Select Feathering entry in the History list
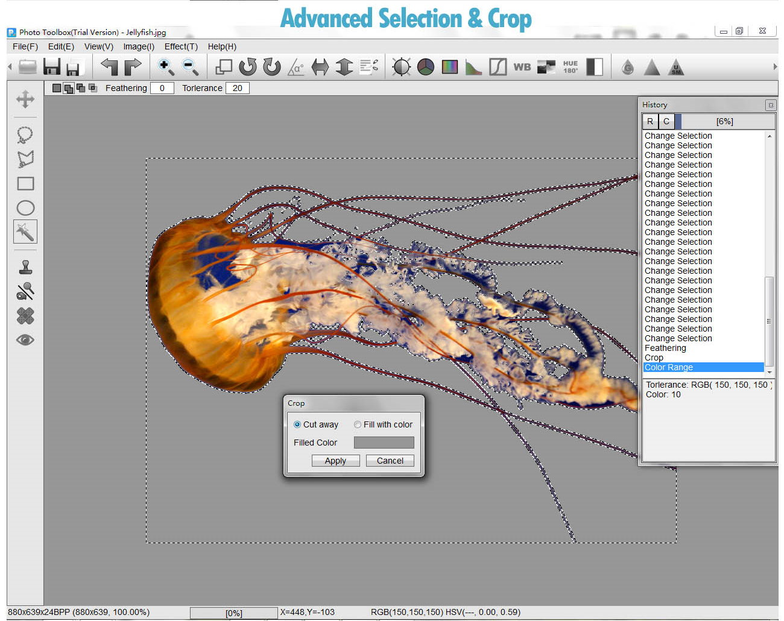This screenshot has width=784, height=621. [665, 348]
